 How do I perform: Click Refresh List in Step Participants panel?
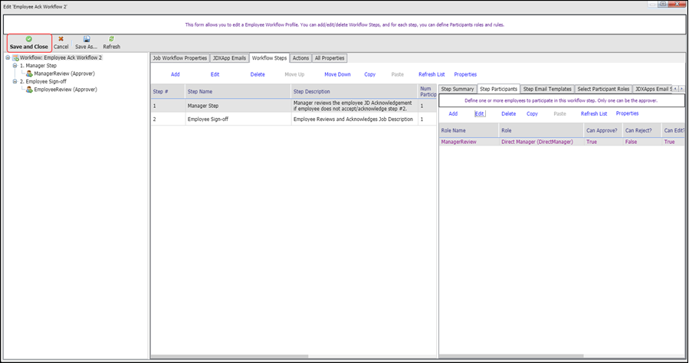point(593,113)
